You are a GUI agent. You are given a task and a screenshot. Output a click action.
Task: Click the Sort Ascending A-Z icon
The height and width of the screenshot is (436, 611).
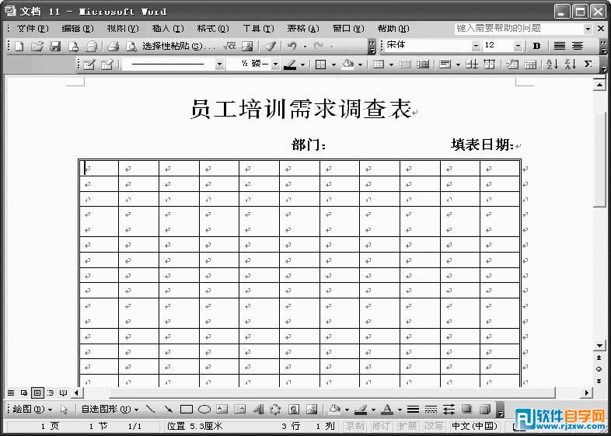(x=552, y=65)
